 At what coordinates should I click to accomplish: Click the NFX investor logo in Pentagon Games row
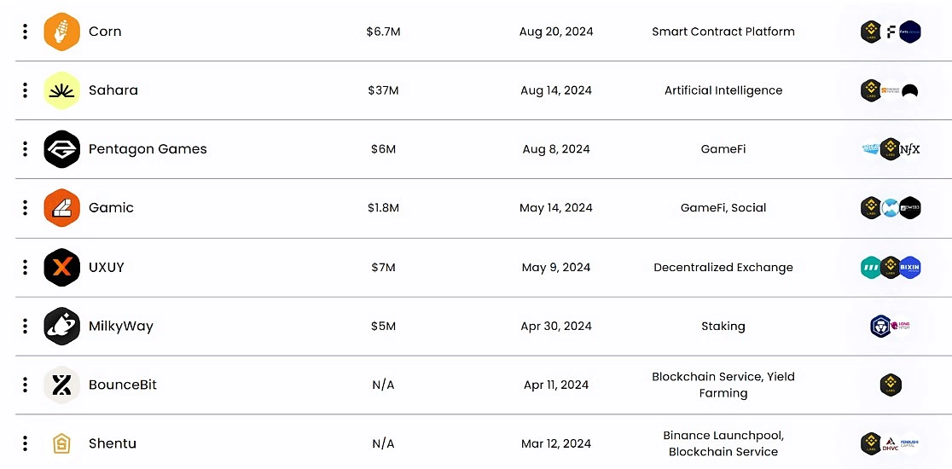pyautogui.click(x=909, y=149)
